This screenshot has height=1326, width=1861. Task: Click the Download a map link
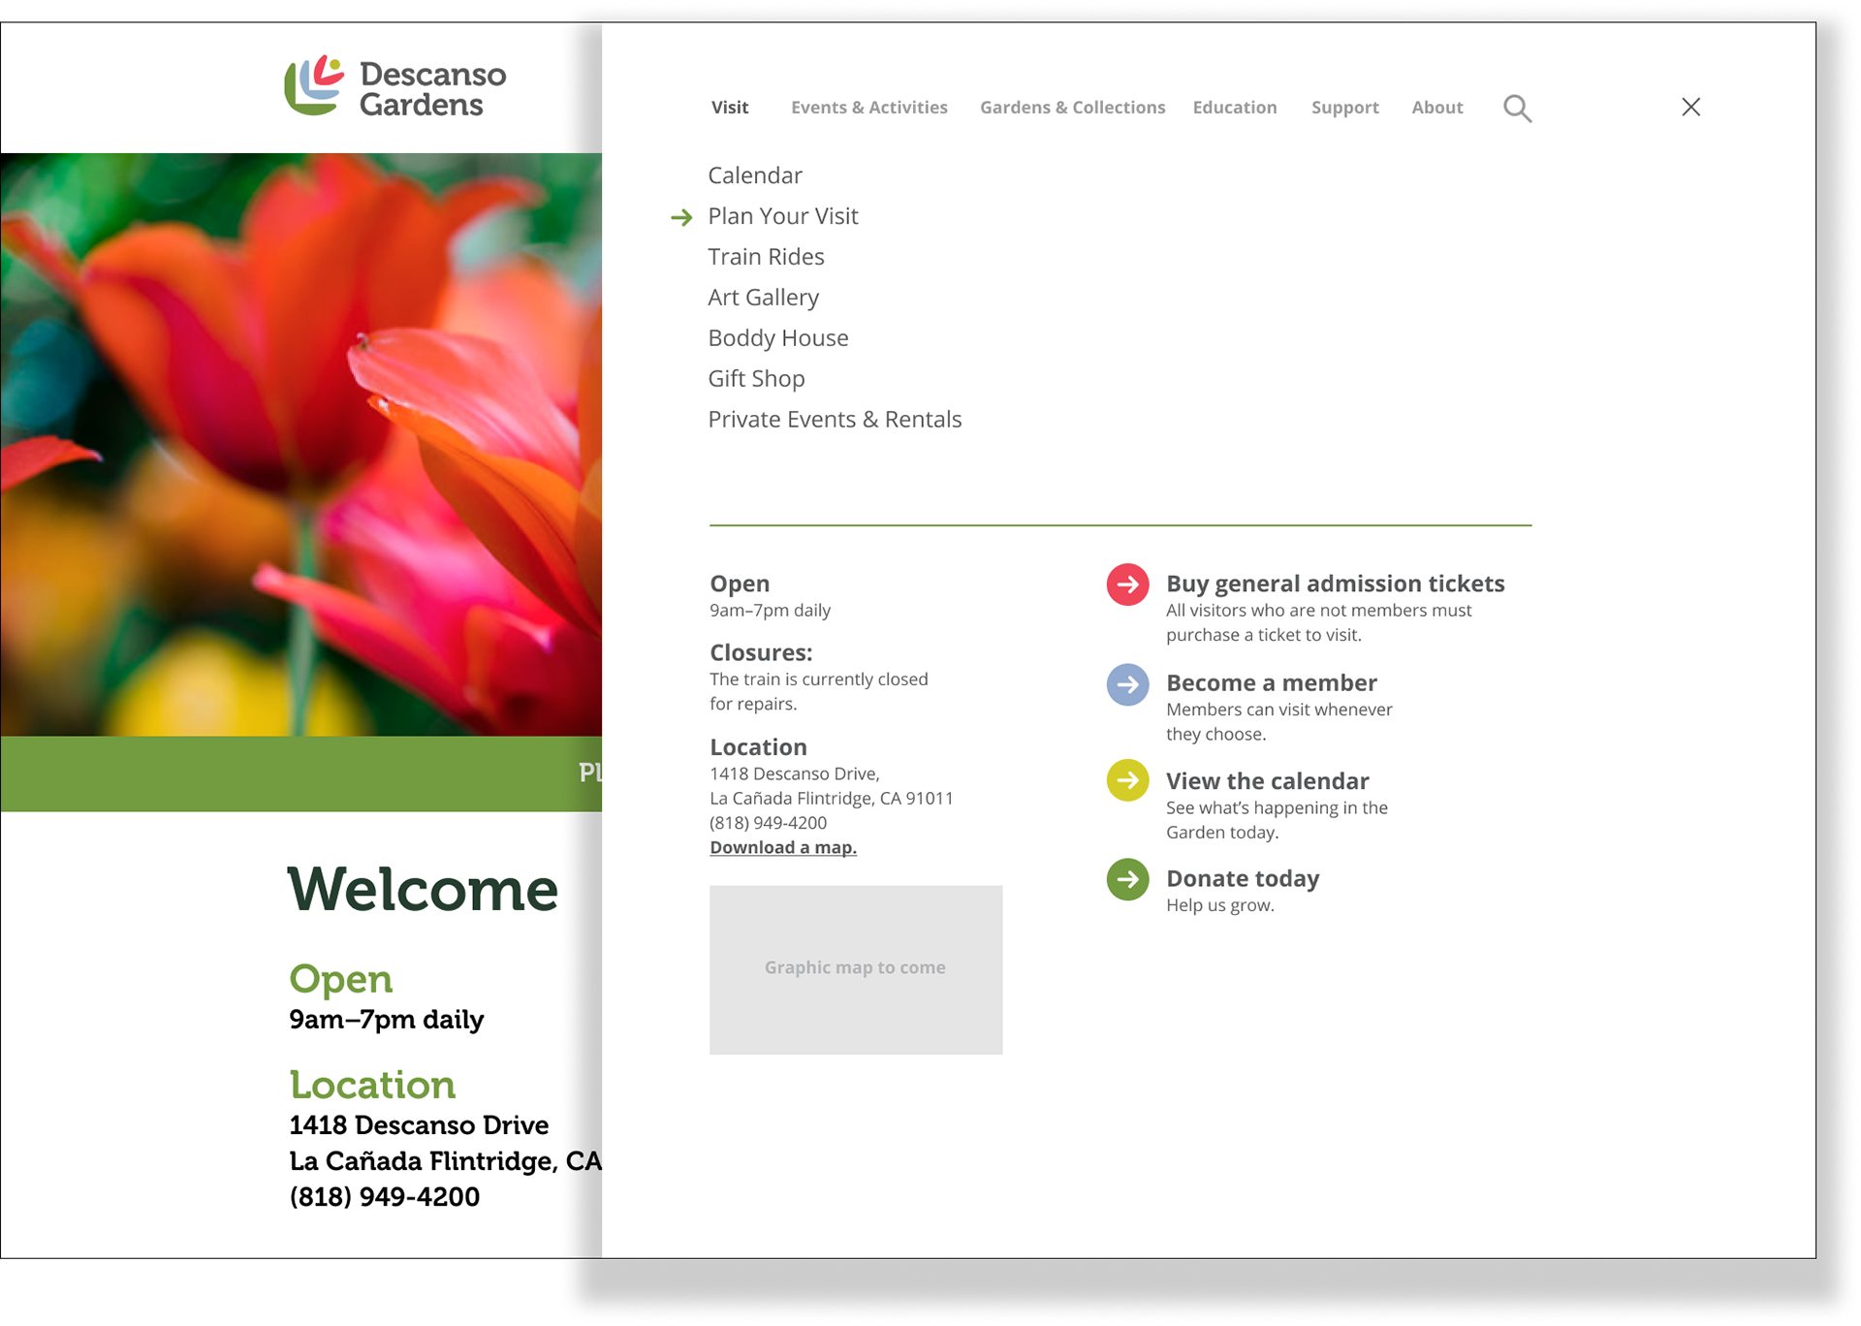pos(782,847)
